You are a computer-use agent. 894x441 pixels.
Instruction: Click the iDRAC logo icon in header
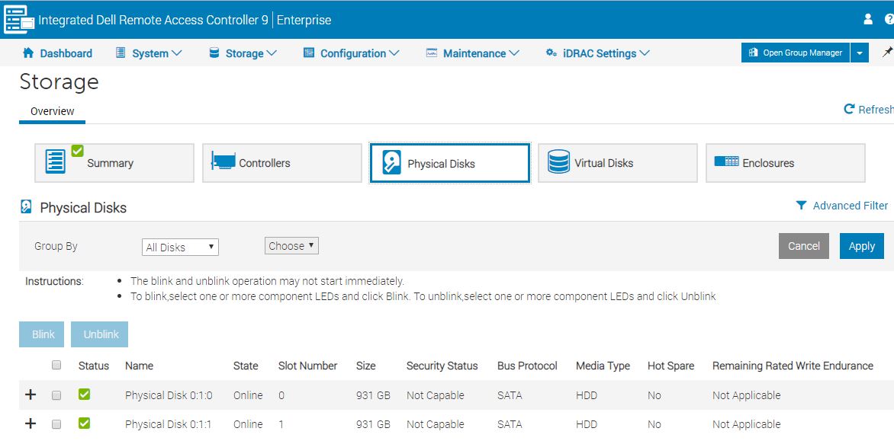click(x=19, y=20)
